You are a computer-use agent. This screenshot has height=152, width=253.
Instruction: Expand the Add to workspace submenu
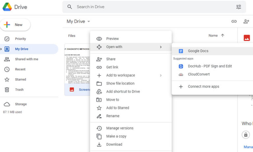(x=161, y=75)
